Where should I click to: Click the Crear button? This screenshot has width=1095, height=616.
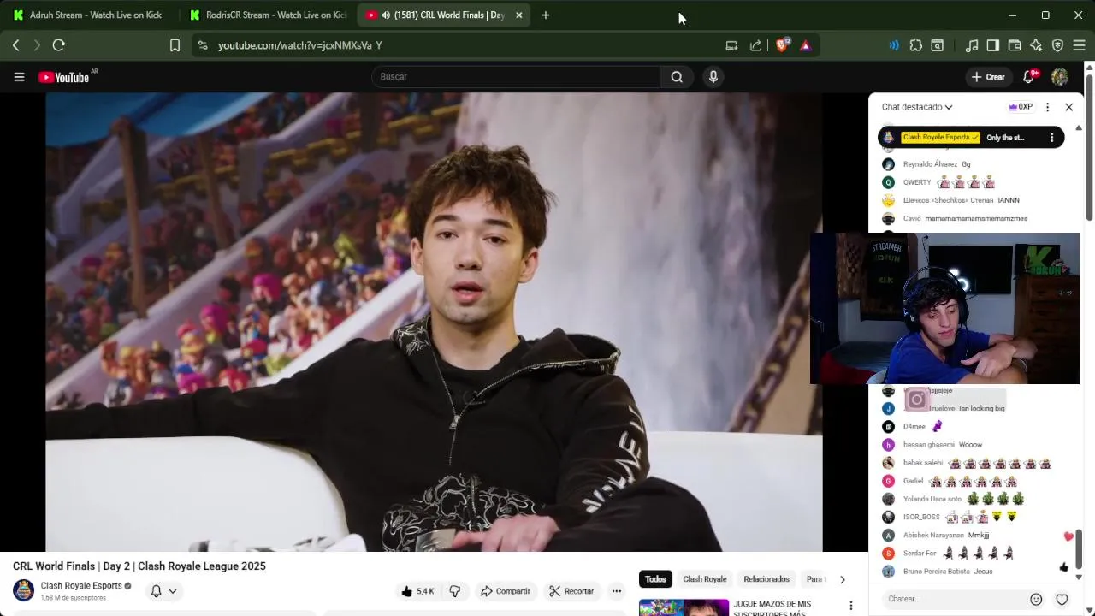[988, 77]
